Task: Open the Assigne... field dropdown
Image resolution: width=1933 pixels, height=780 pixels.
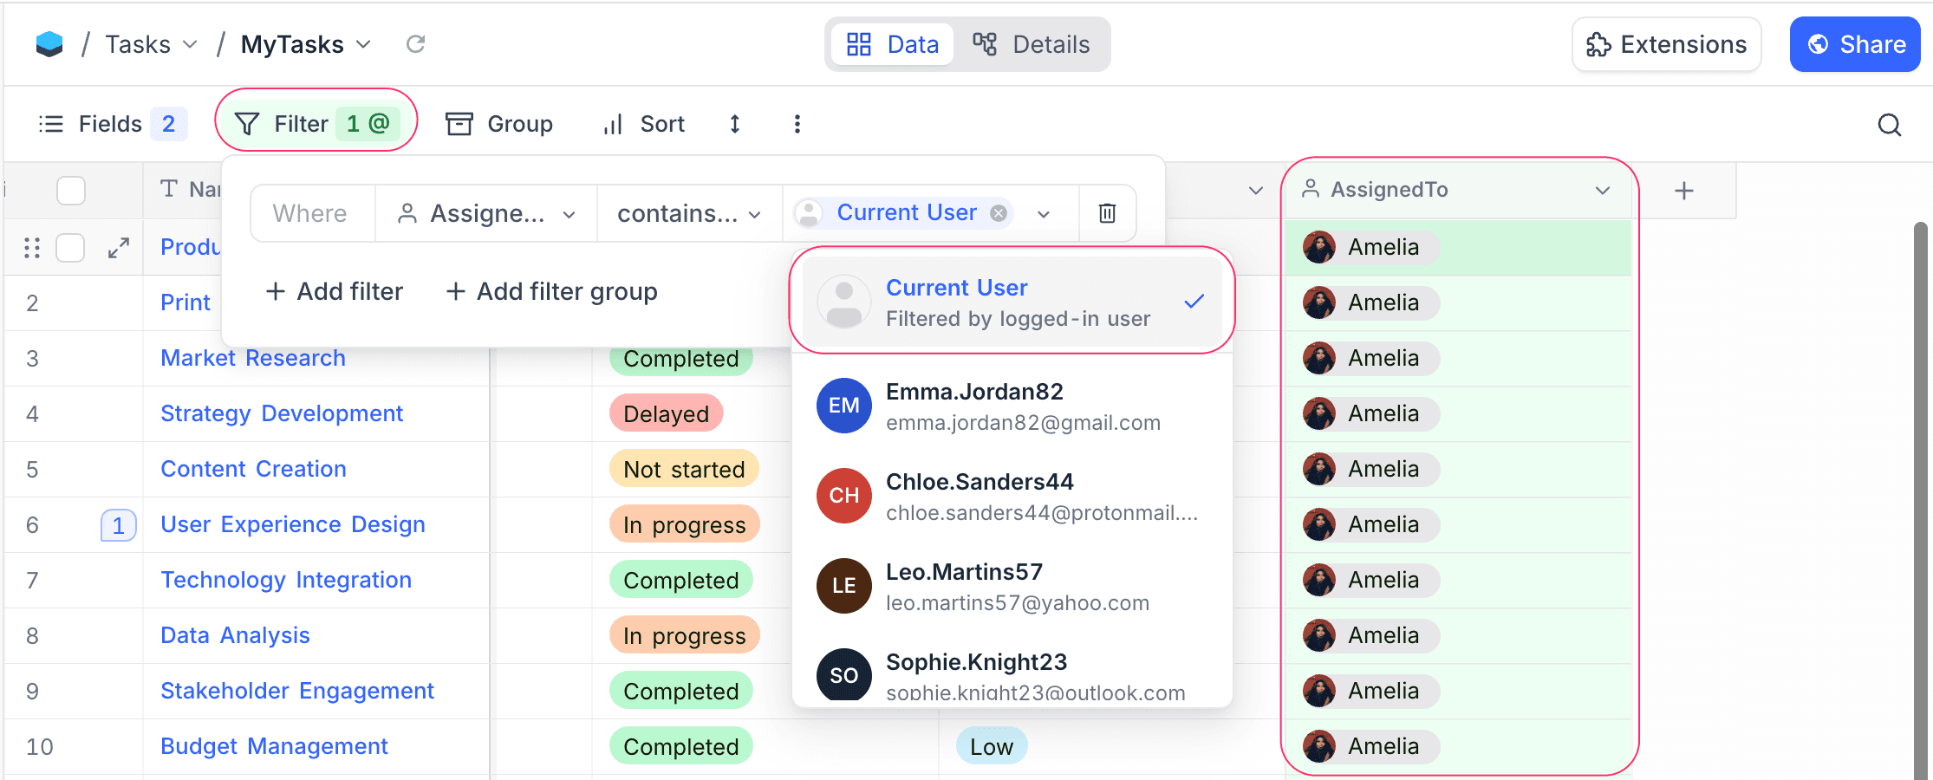Action: click(x=485, y=213)
